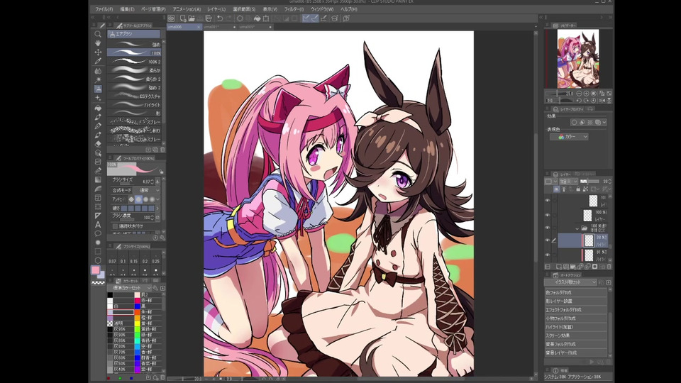681x383 pixels.
Task: Select the Hand pan tool
Action: (98, 43)
